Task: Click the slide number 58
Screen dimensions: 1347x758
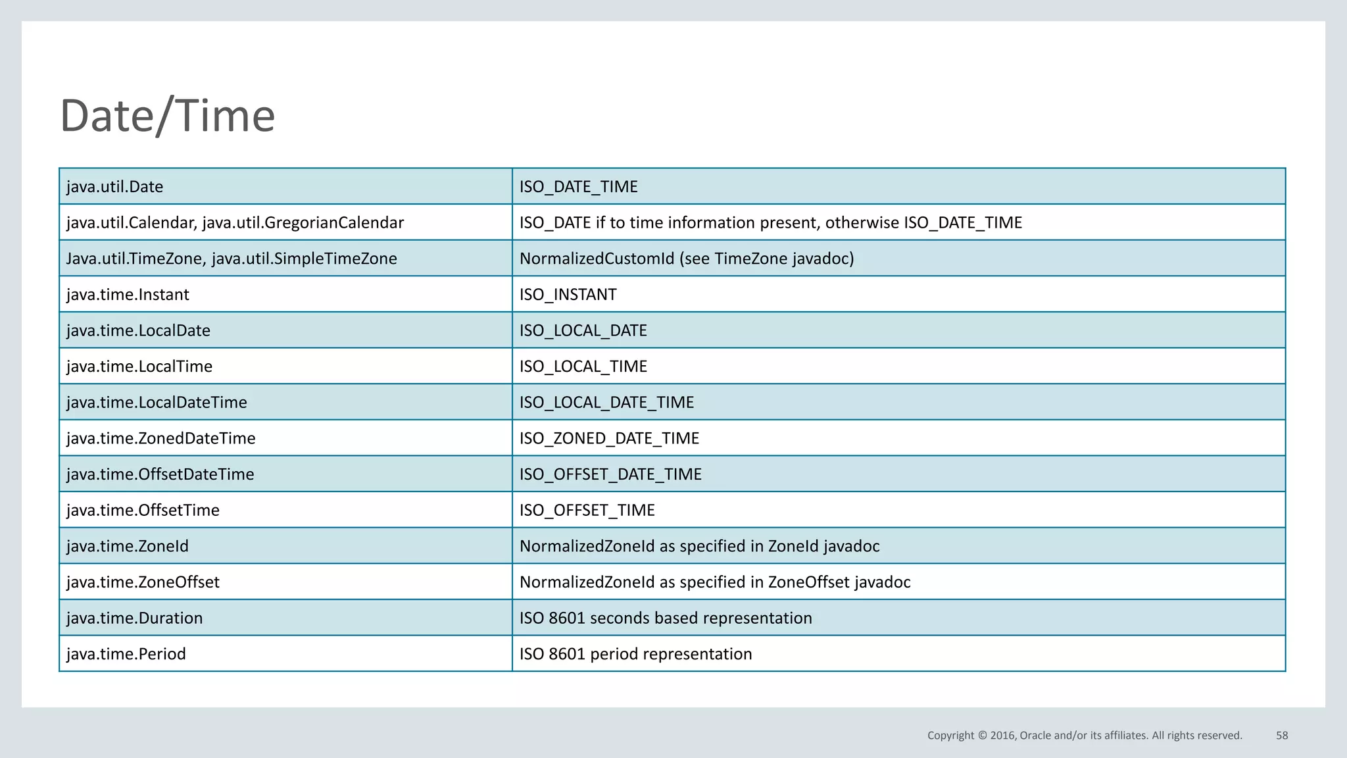Action: (1282, 736)
